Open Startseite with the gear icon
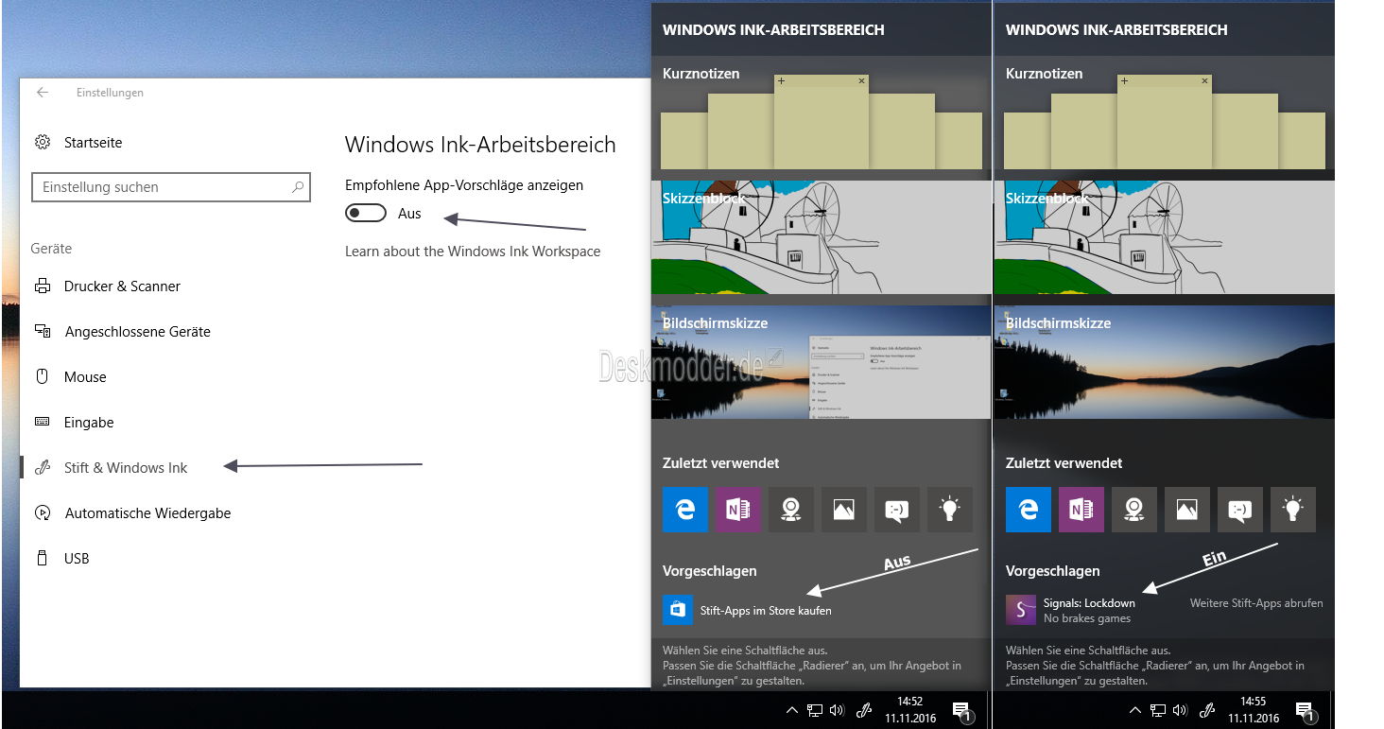The image size is (1384, 729). coord(78,143)
